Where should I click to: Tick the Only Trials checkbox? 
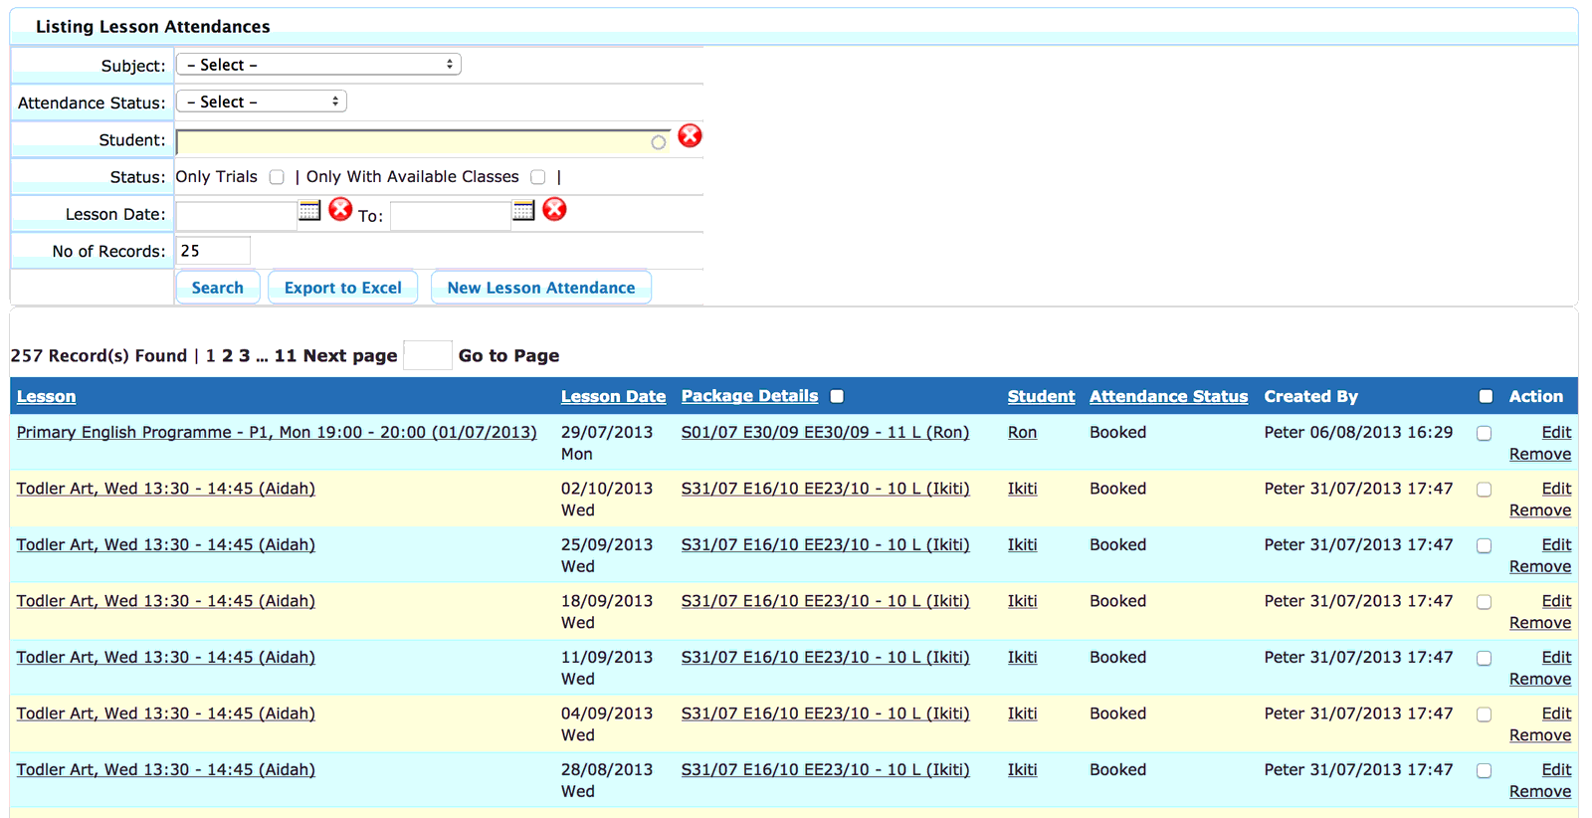click(277, 177)
